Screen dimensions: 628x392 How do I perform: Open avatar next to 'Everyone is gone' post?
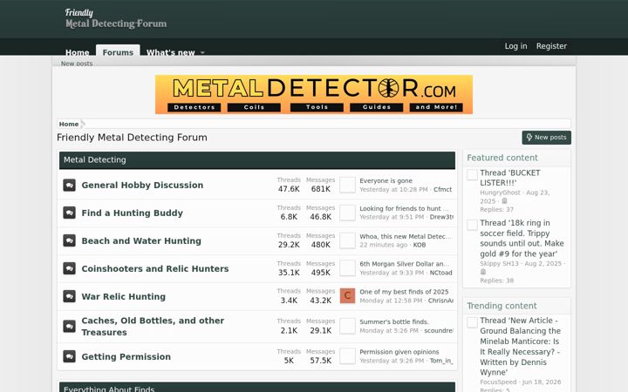pos(347,186)
